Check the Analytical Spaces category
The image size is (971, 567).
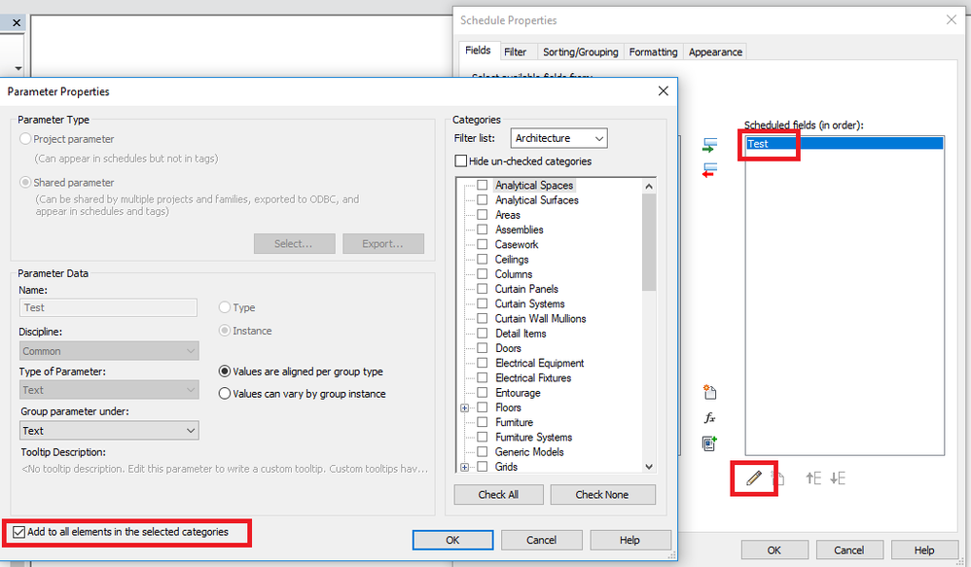483,185
